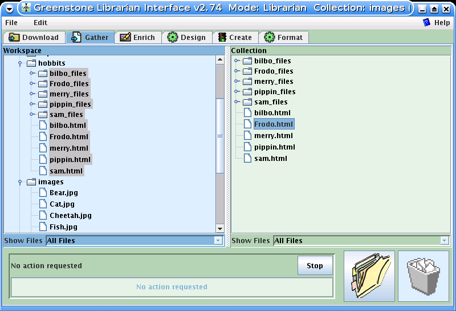456x311 pixels.
Task: Click the No action requested progress bar
Action: [172, 287]
